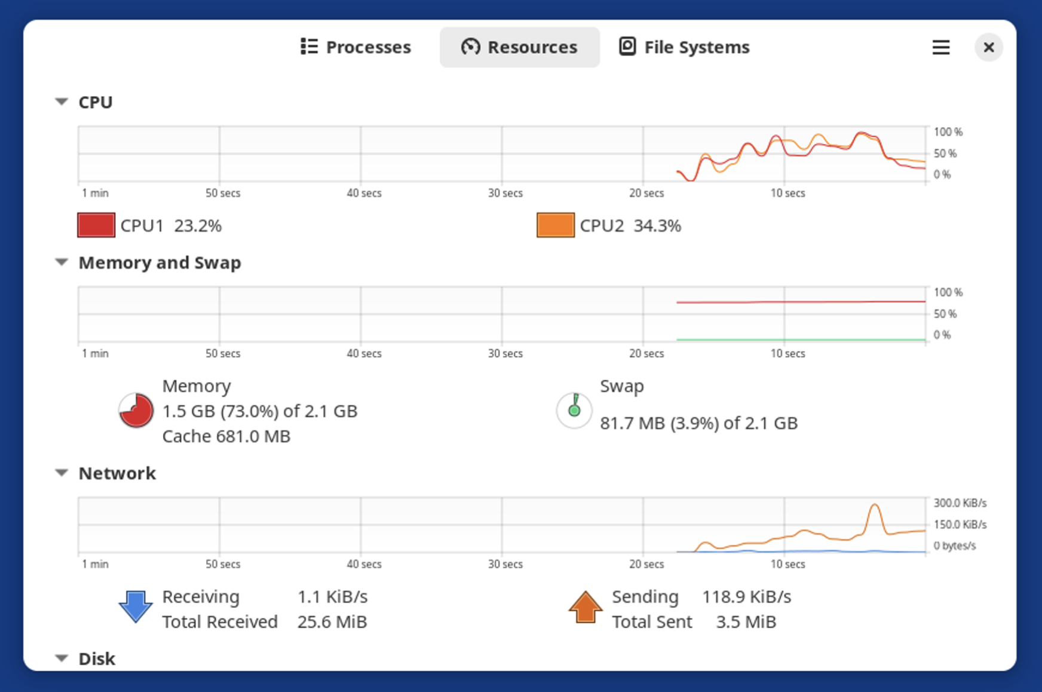Click the Resources gauge icon
Viewport: 1042px width, 692px height.
(470, 47)
